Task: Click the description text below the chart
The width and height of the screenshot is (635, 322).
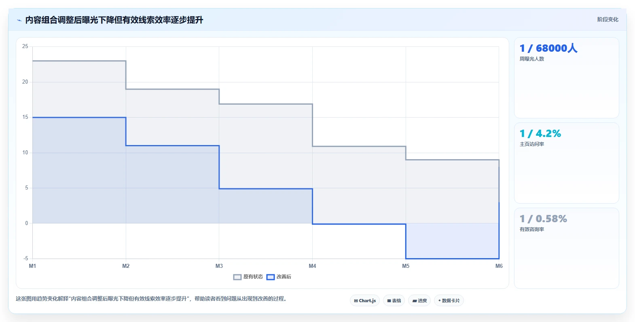Action: pyautogui.click(x=151, y=299)
